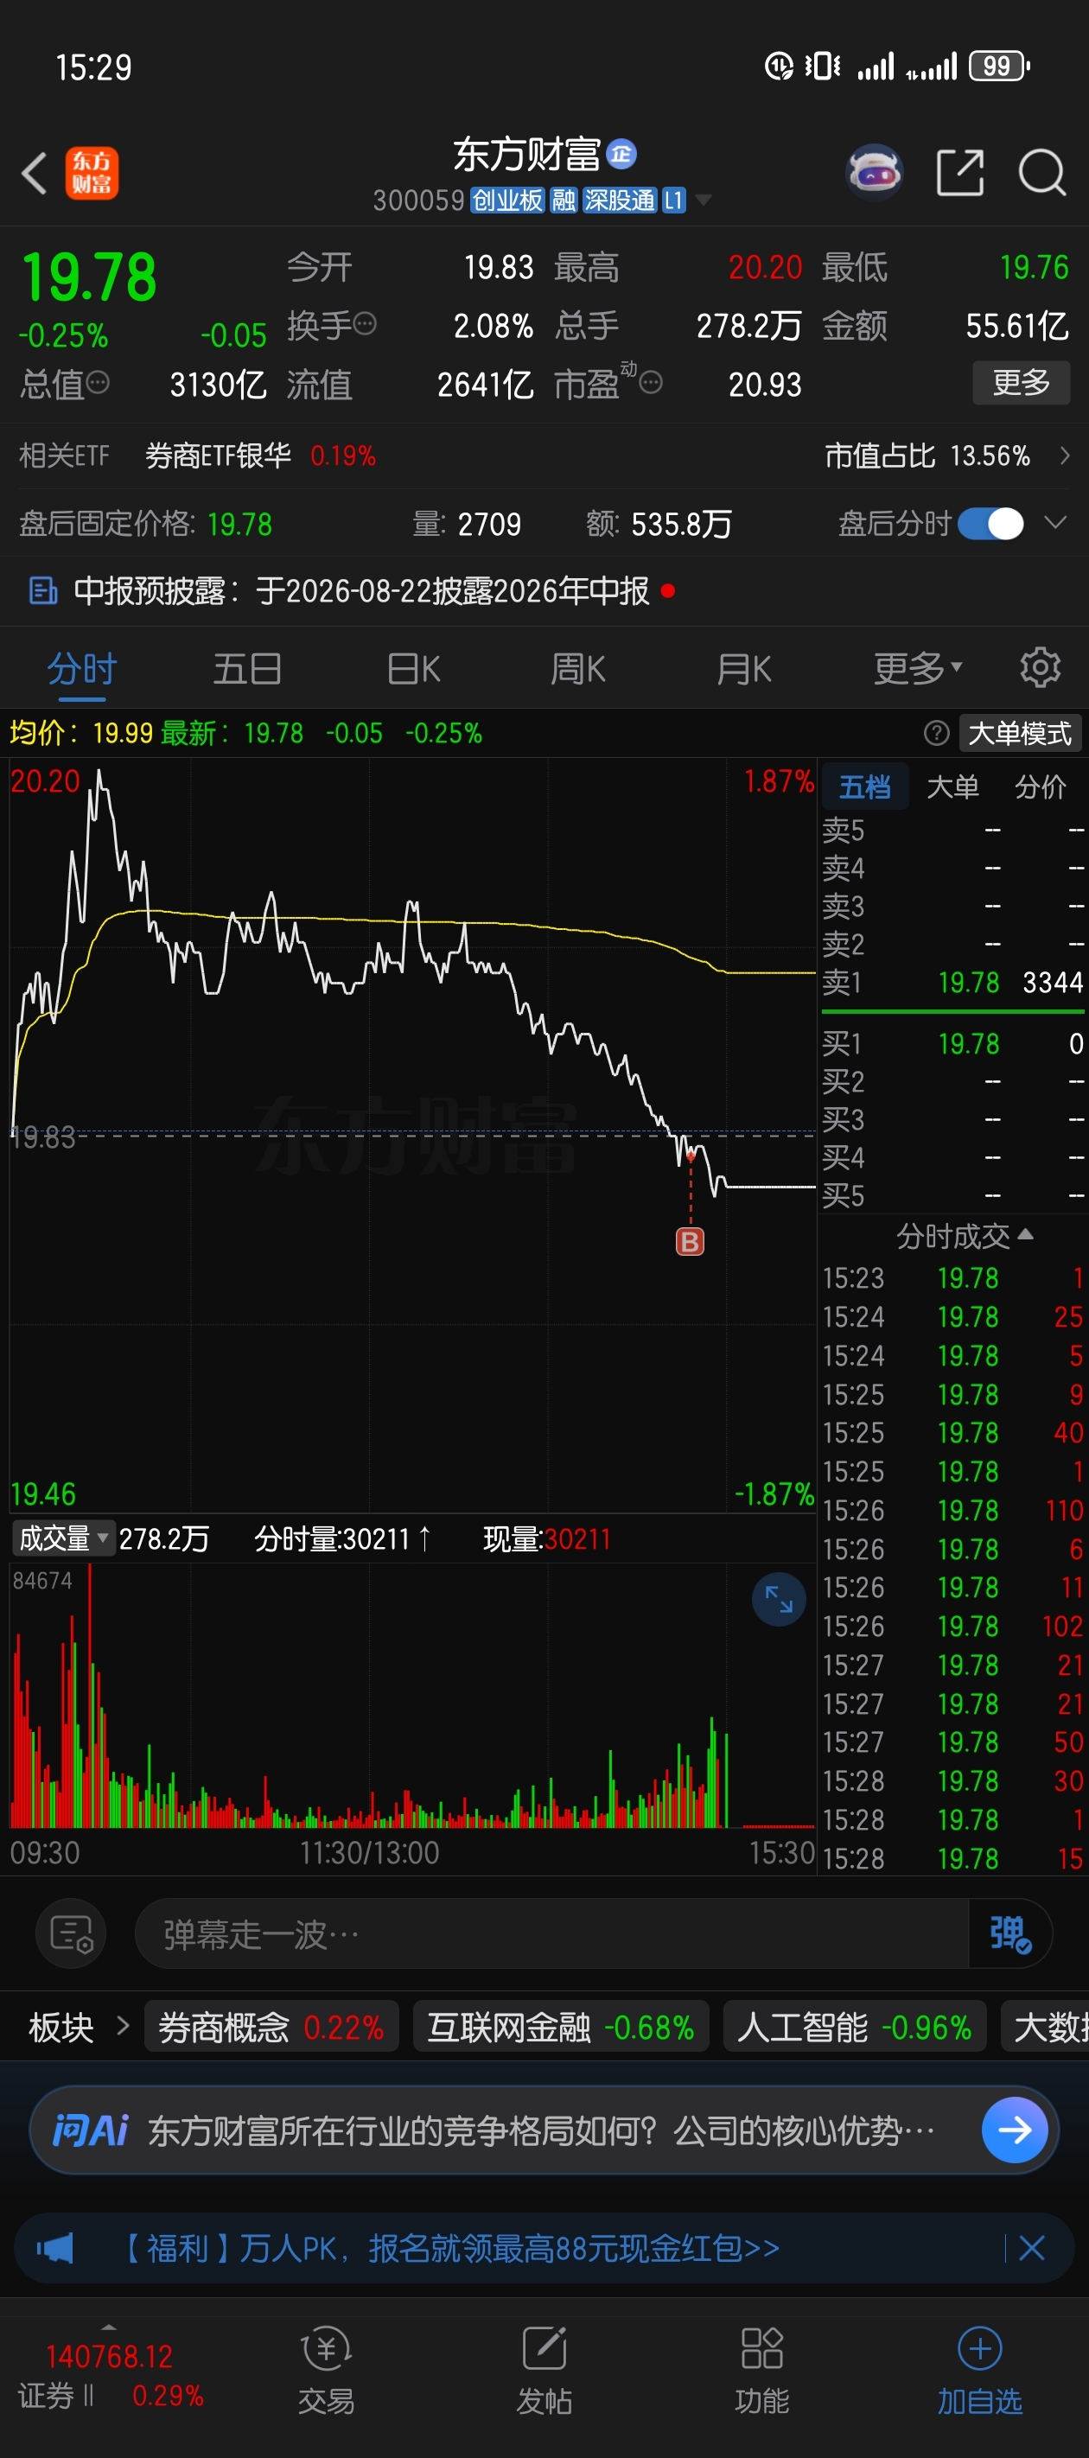Image resolution: width=1089 pixels, height=2458 pixels.
Task: Collapse the 分时成交 list arrow
Action: tap(1026, 1235)
